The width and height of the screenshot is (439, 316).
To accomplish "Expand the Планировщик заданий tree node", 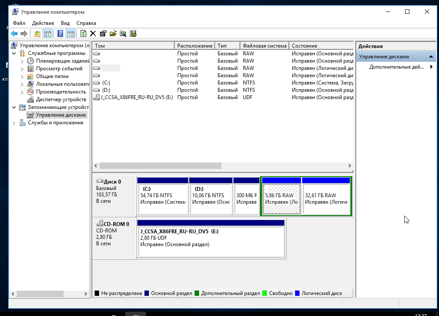I will [22, 61].
